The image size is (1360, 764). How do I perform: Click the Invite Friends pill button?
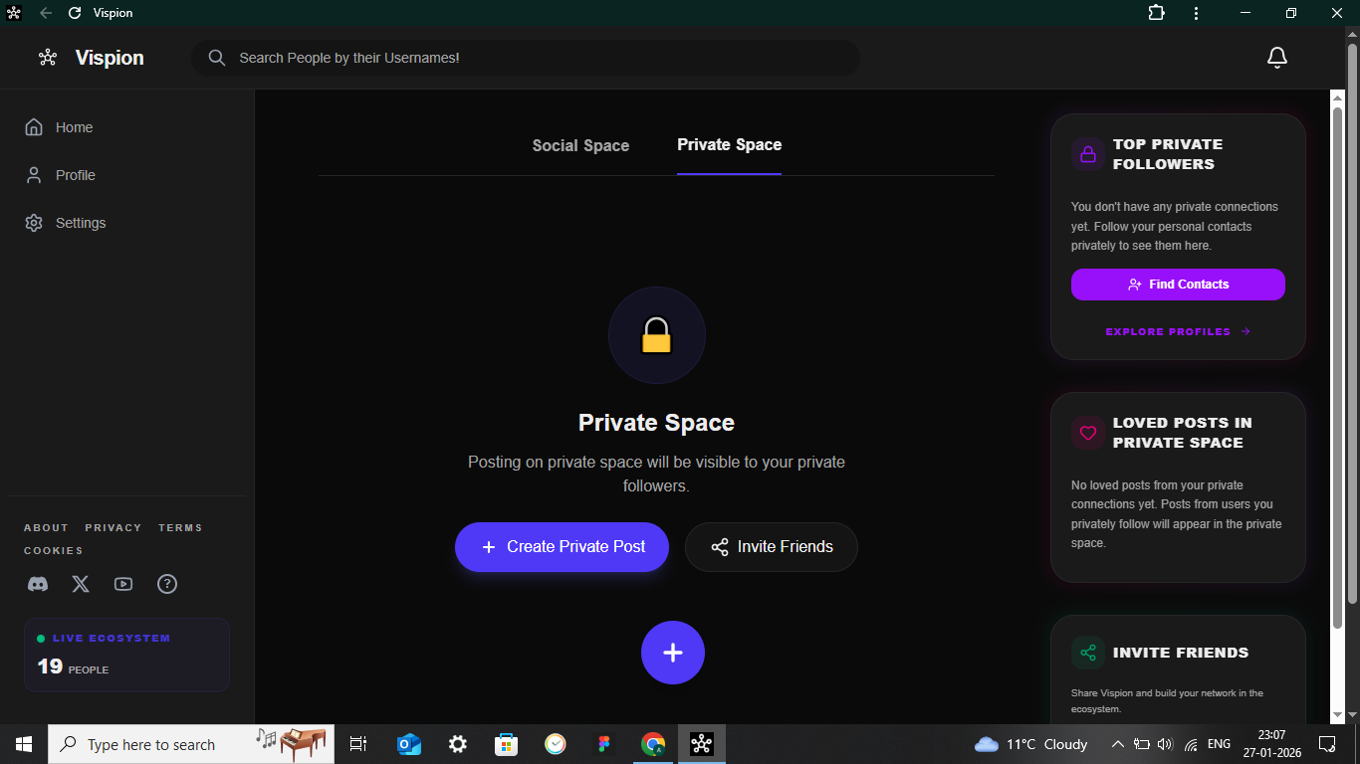coord(772,547)
